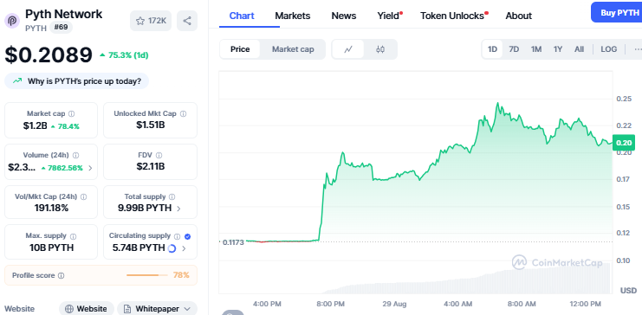This screenshot has height=315, width=642.
Task: Switch chart to Market cap view
Action: (293, 49)
